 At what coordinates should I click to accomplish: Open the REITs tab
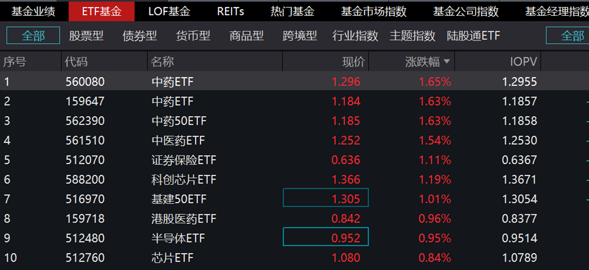231,11
